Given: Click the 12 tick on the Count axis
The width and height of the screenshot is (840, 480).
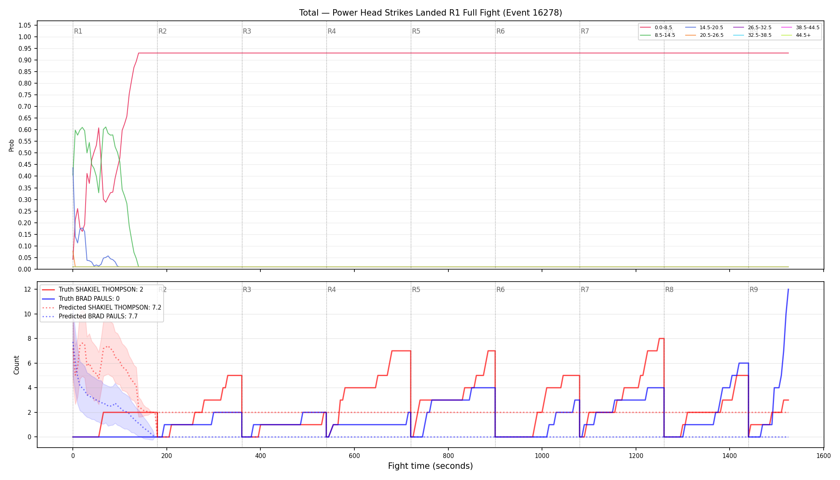Looking at the screenshot, I should [28, 290].
